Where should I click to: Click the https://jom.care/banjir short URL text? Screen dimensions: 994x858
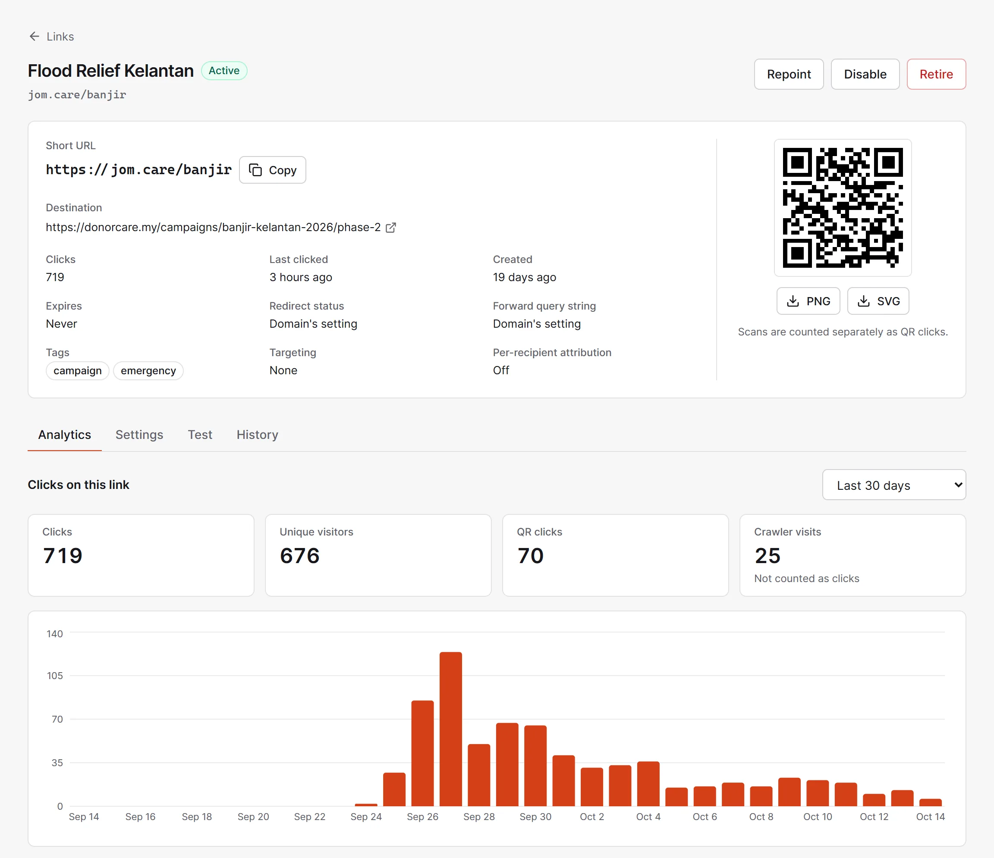pyautogui.click(x=138, y=170)
